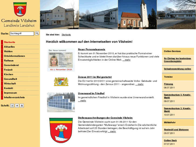Select the smallest font size button
Image resolution: width=196 pixels, height=147 pixels.
coord(12,106)
